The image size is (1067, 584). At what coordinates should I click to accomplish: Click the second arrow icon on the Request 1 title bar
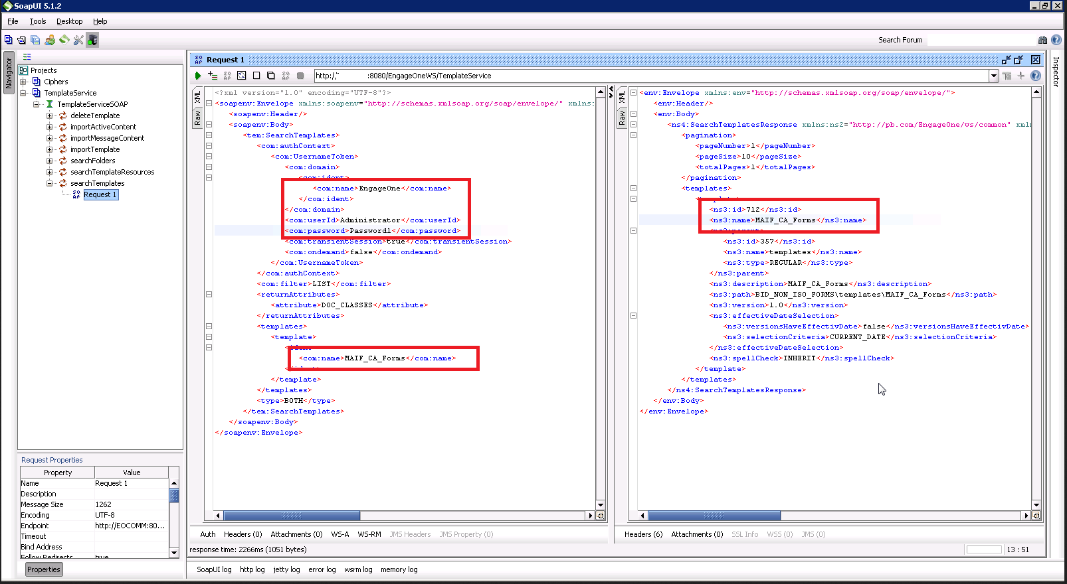point(1018,60)
